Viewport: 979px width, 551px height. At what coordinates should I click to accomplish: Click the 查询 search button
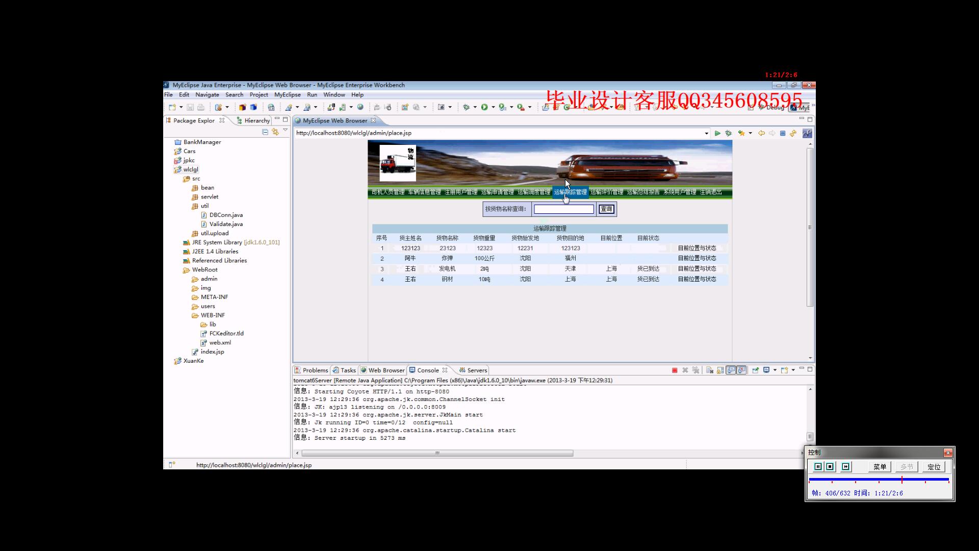[x=606, y=209]
